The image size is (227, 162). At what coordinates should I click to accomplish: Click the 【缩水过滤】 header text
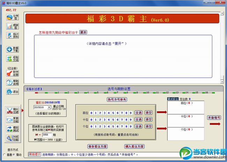[x=34, y=89]
